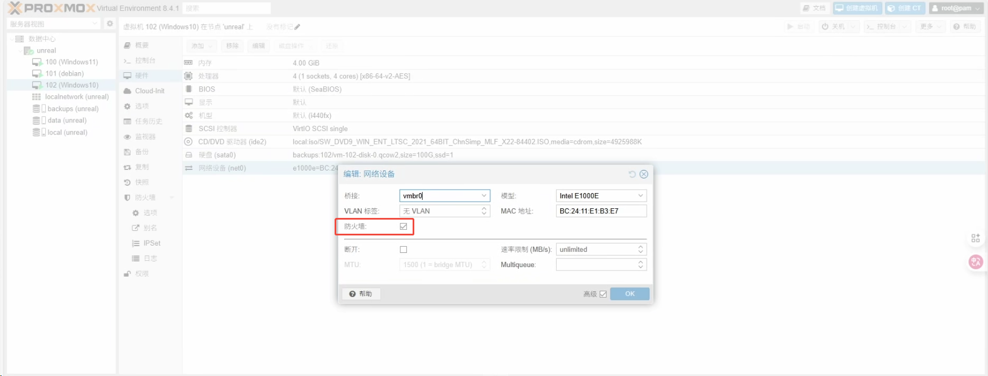Close the network device edit dialog
The width and height of the screenshot is (988, 376).
pyautogui.click(x=644, y=174)
